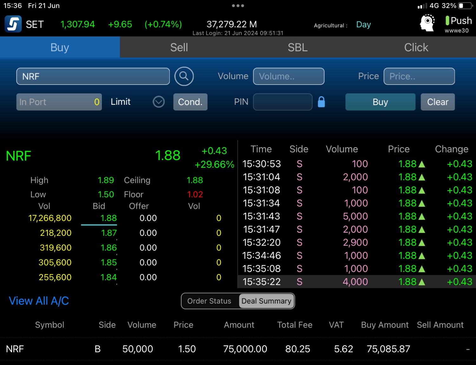Tap the In Port quantity field
Viewport: 476px width, 365px height.
click(x=59, y=102)
